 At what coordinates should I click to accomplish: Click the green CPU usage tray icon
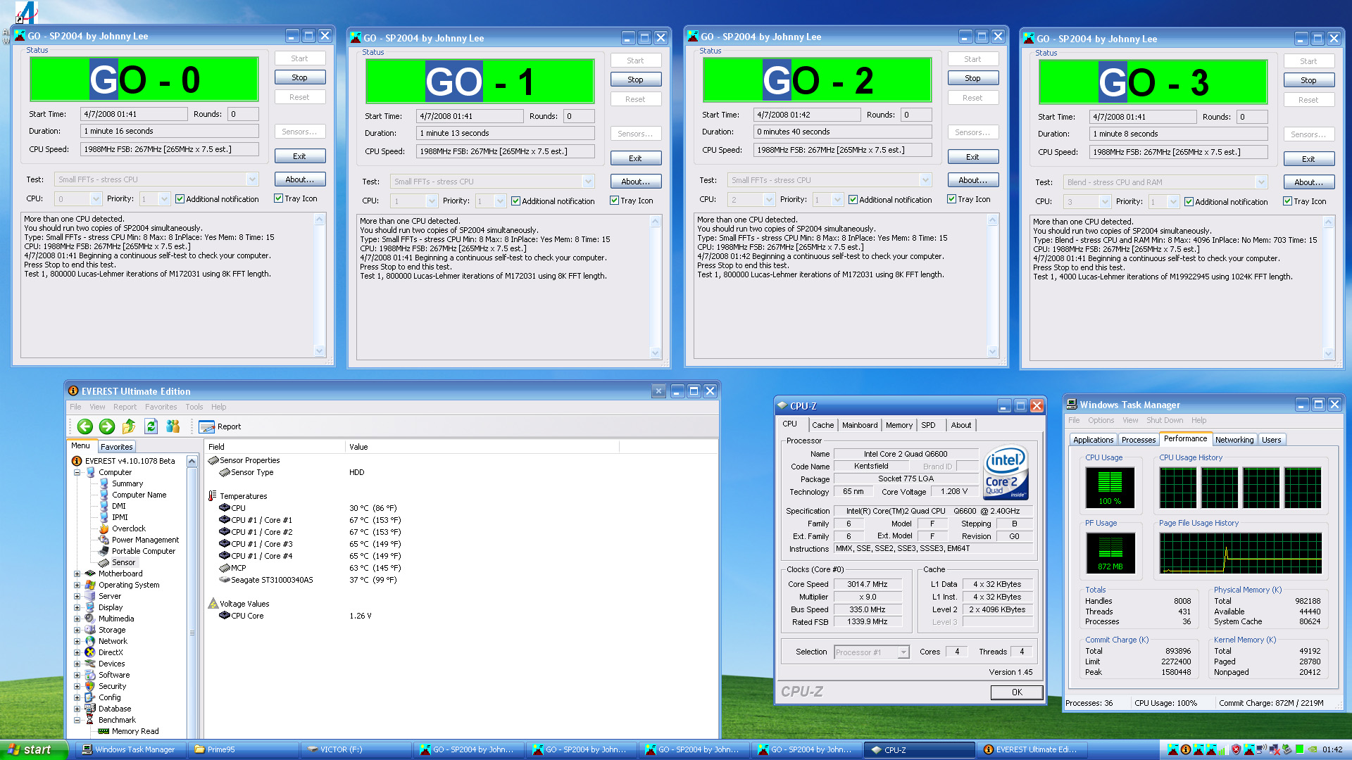1300,749
